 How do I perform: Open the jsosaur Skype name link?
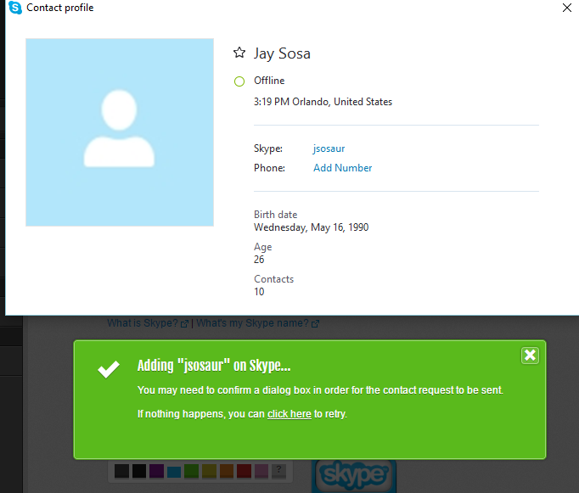tap(329, 148)
